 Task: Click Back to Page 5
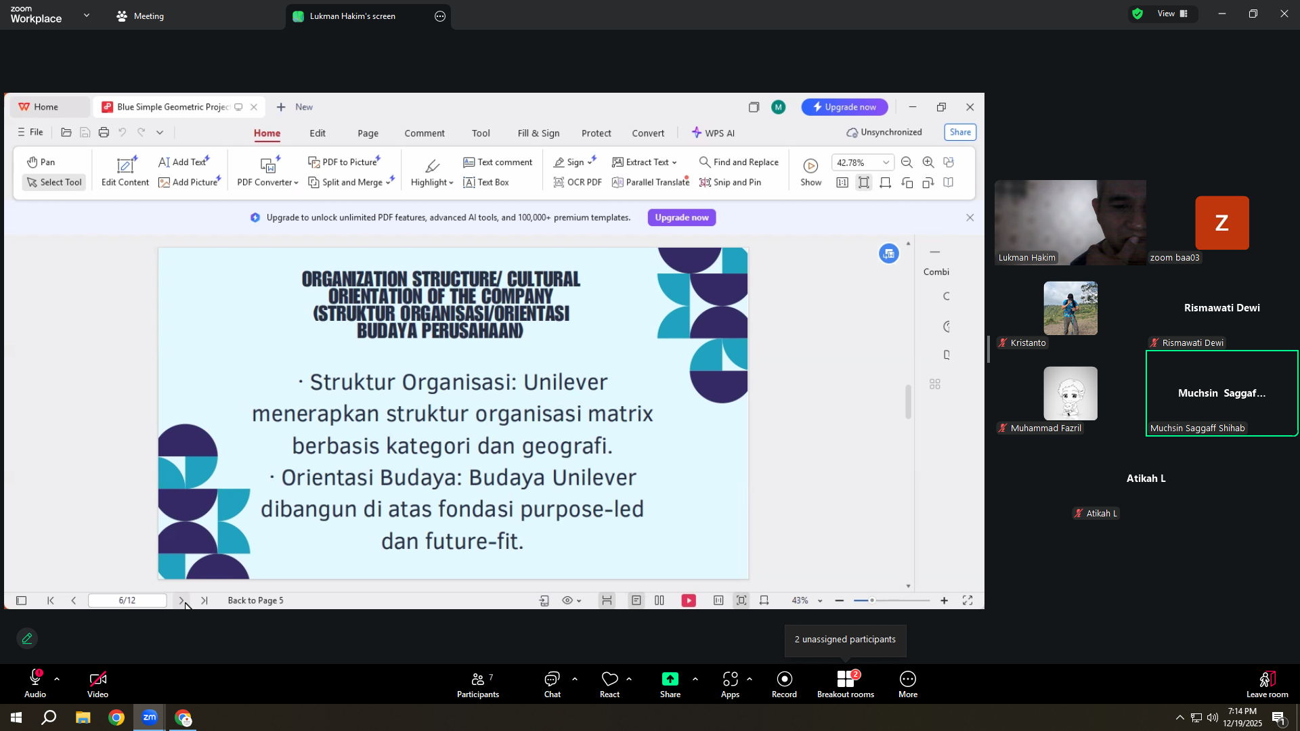(x=255, y=601)
